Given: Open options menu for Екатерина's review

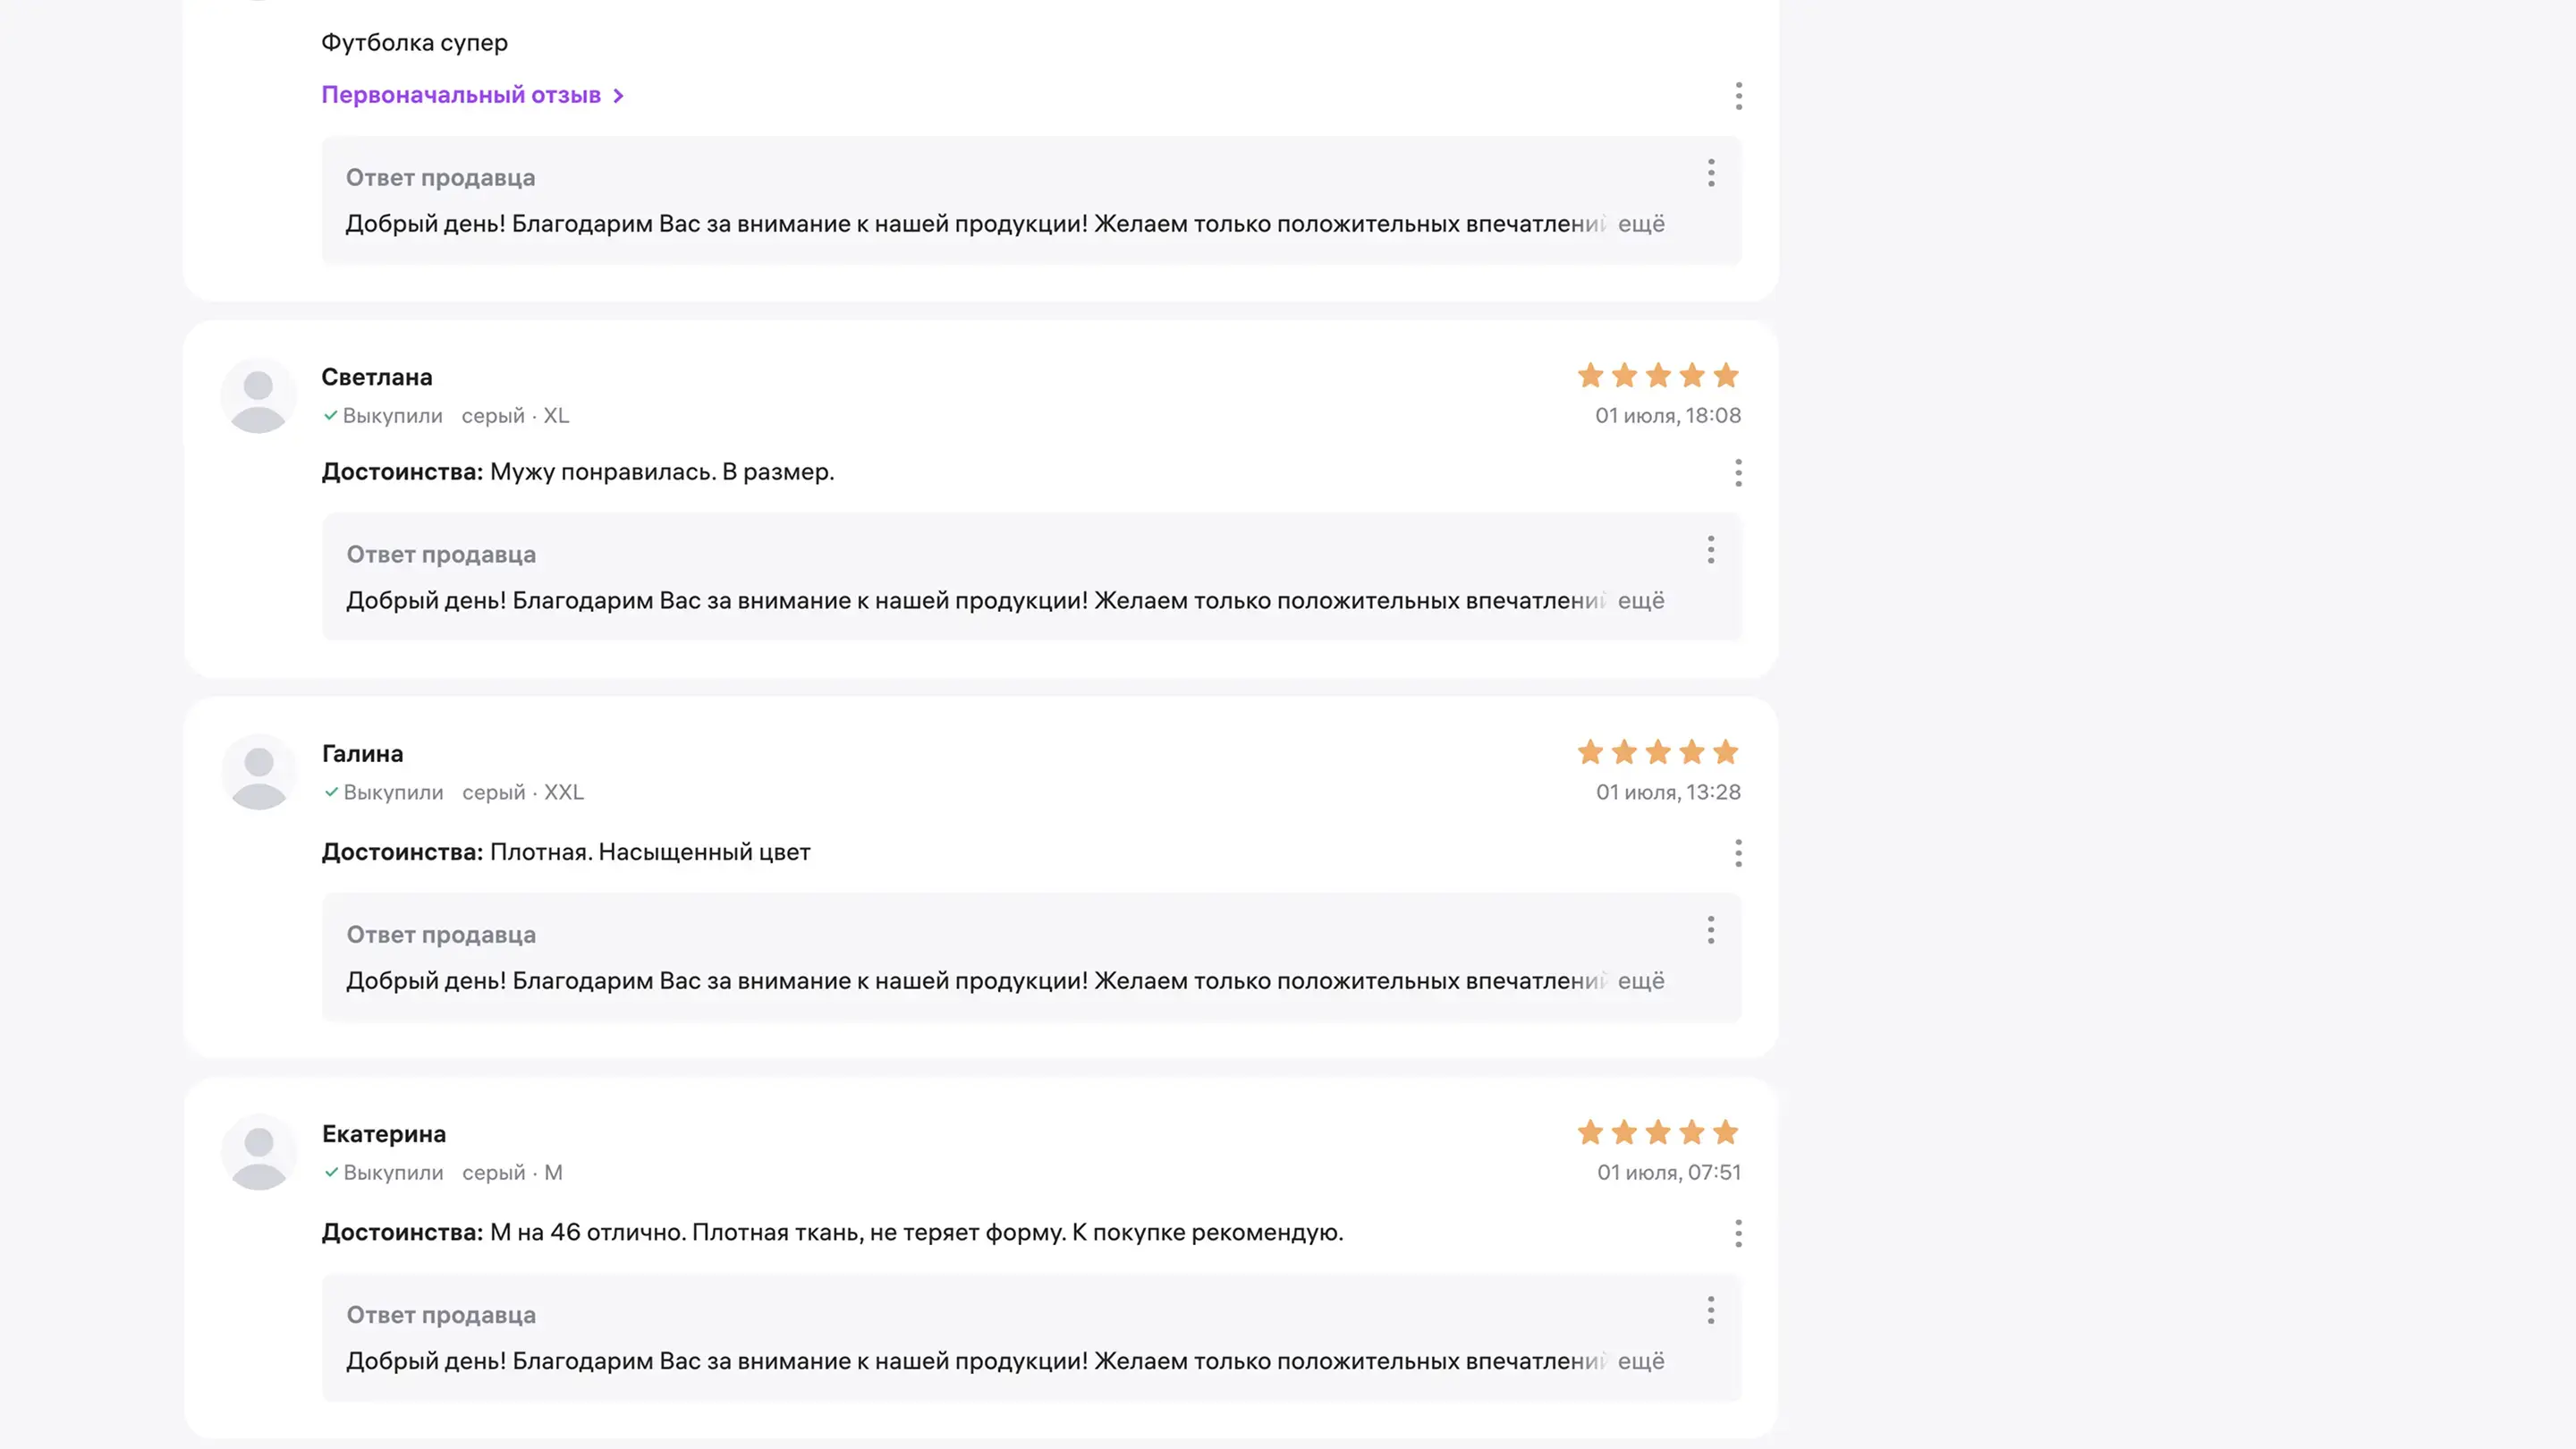Looking at the screenshot, I should 1738,1233.
